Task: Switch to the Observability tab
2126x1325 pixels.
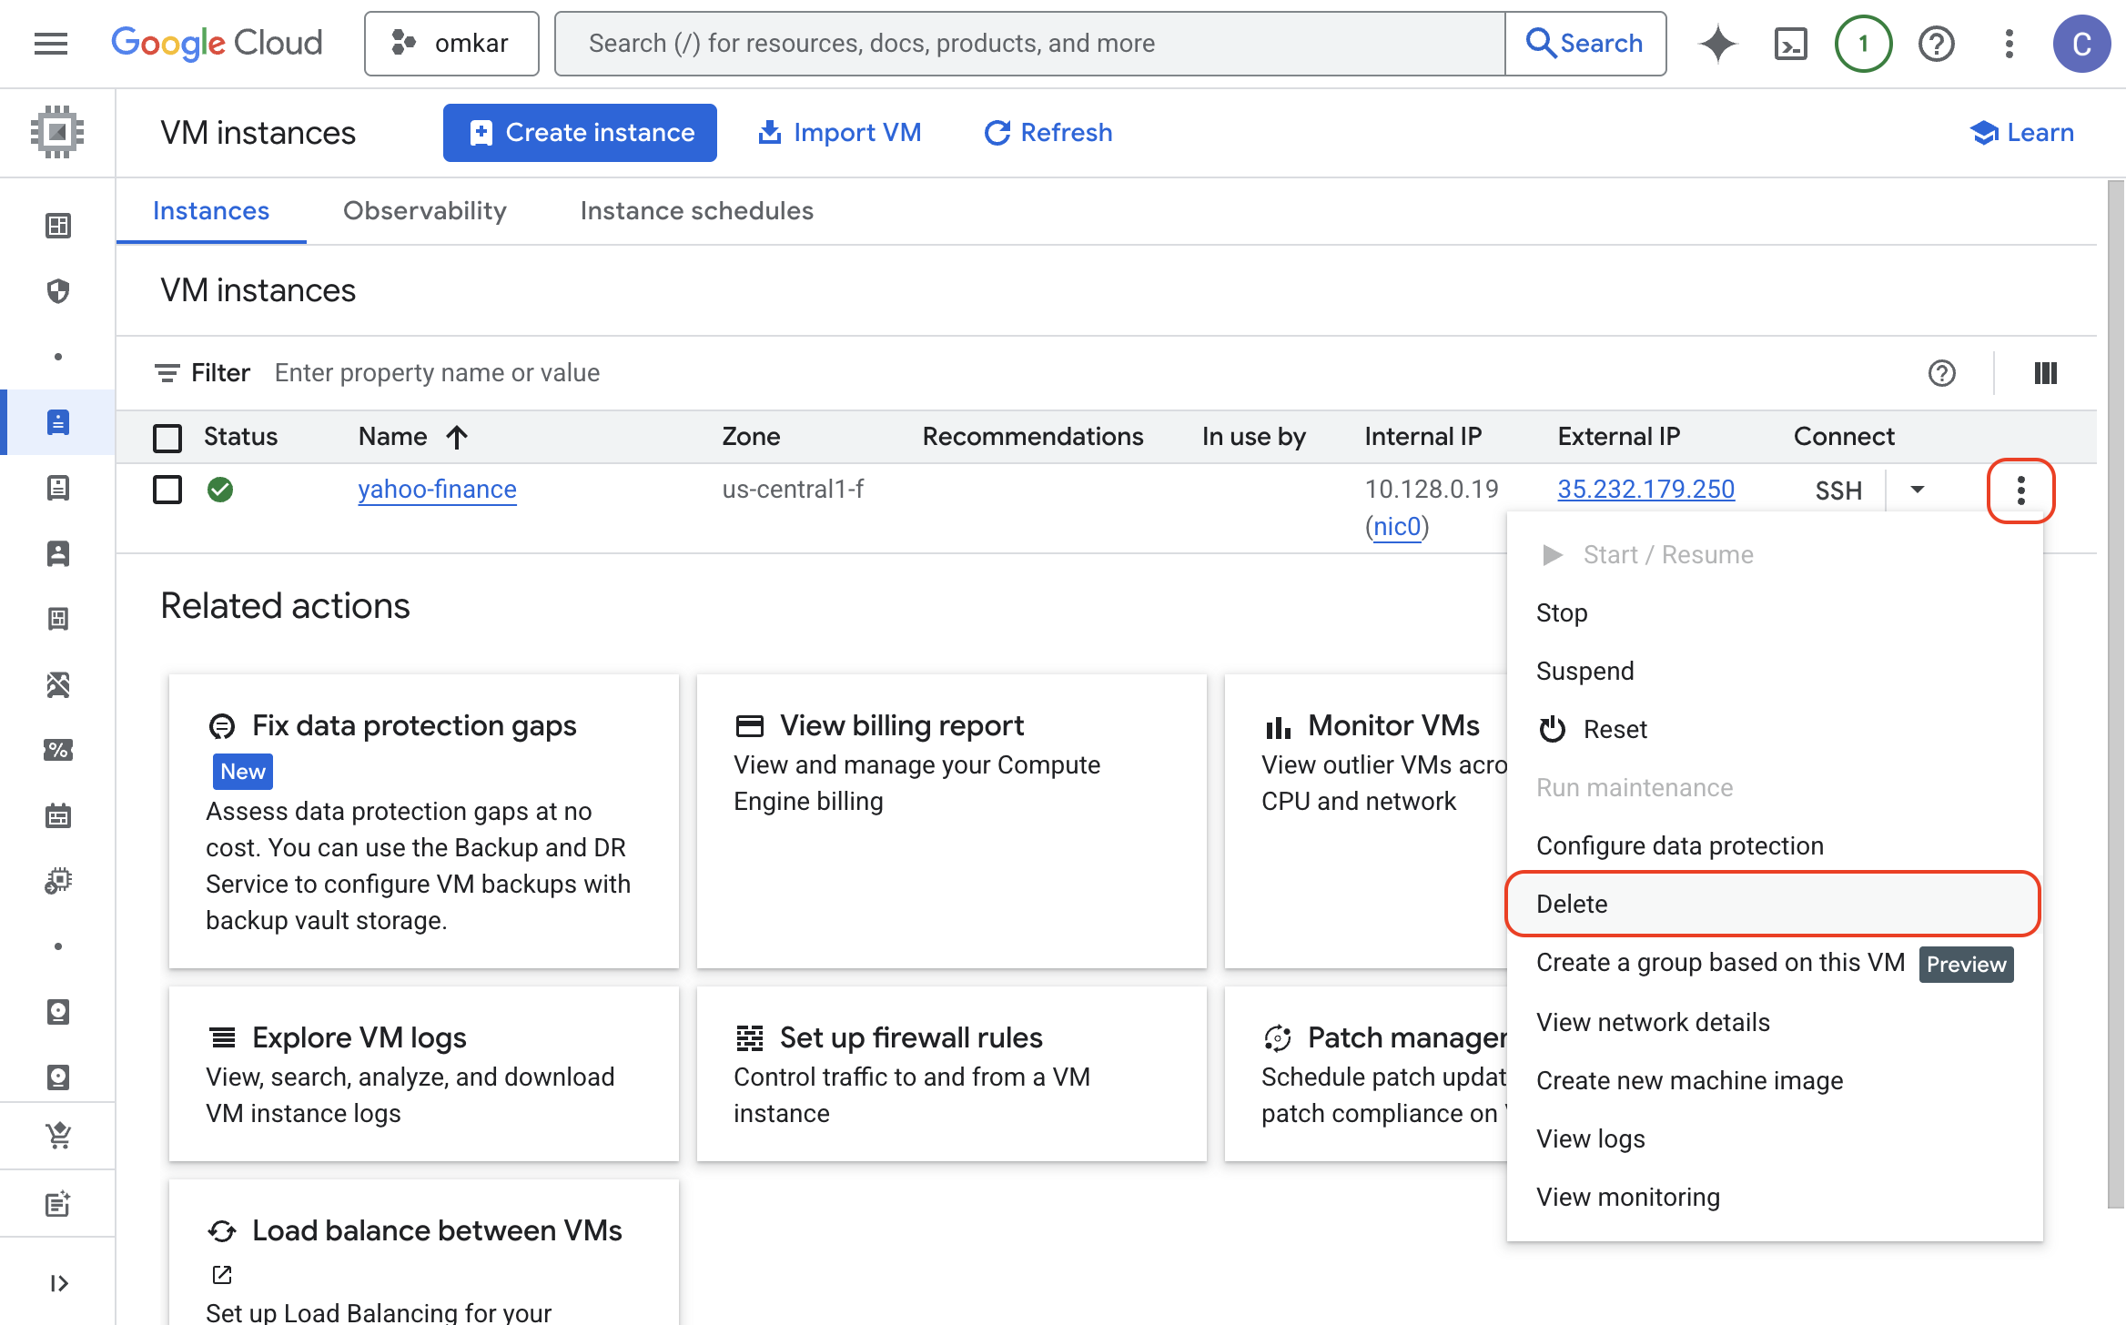Action: pos(424,211)
